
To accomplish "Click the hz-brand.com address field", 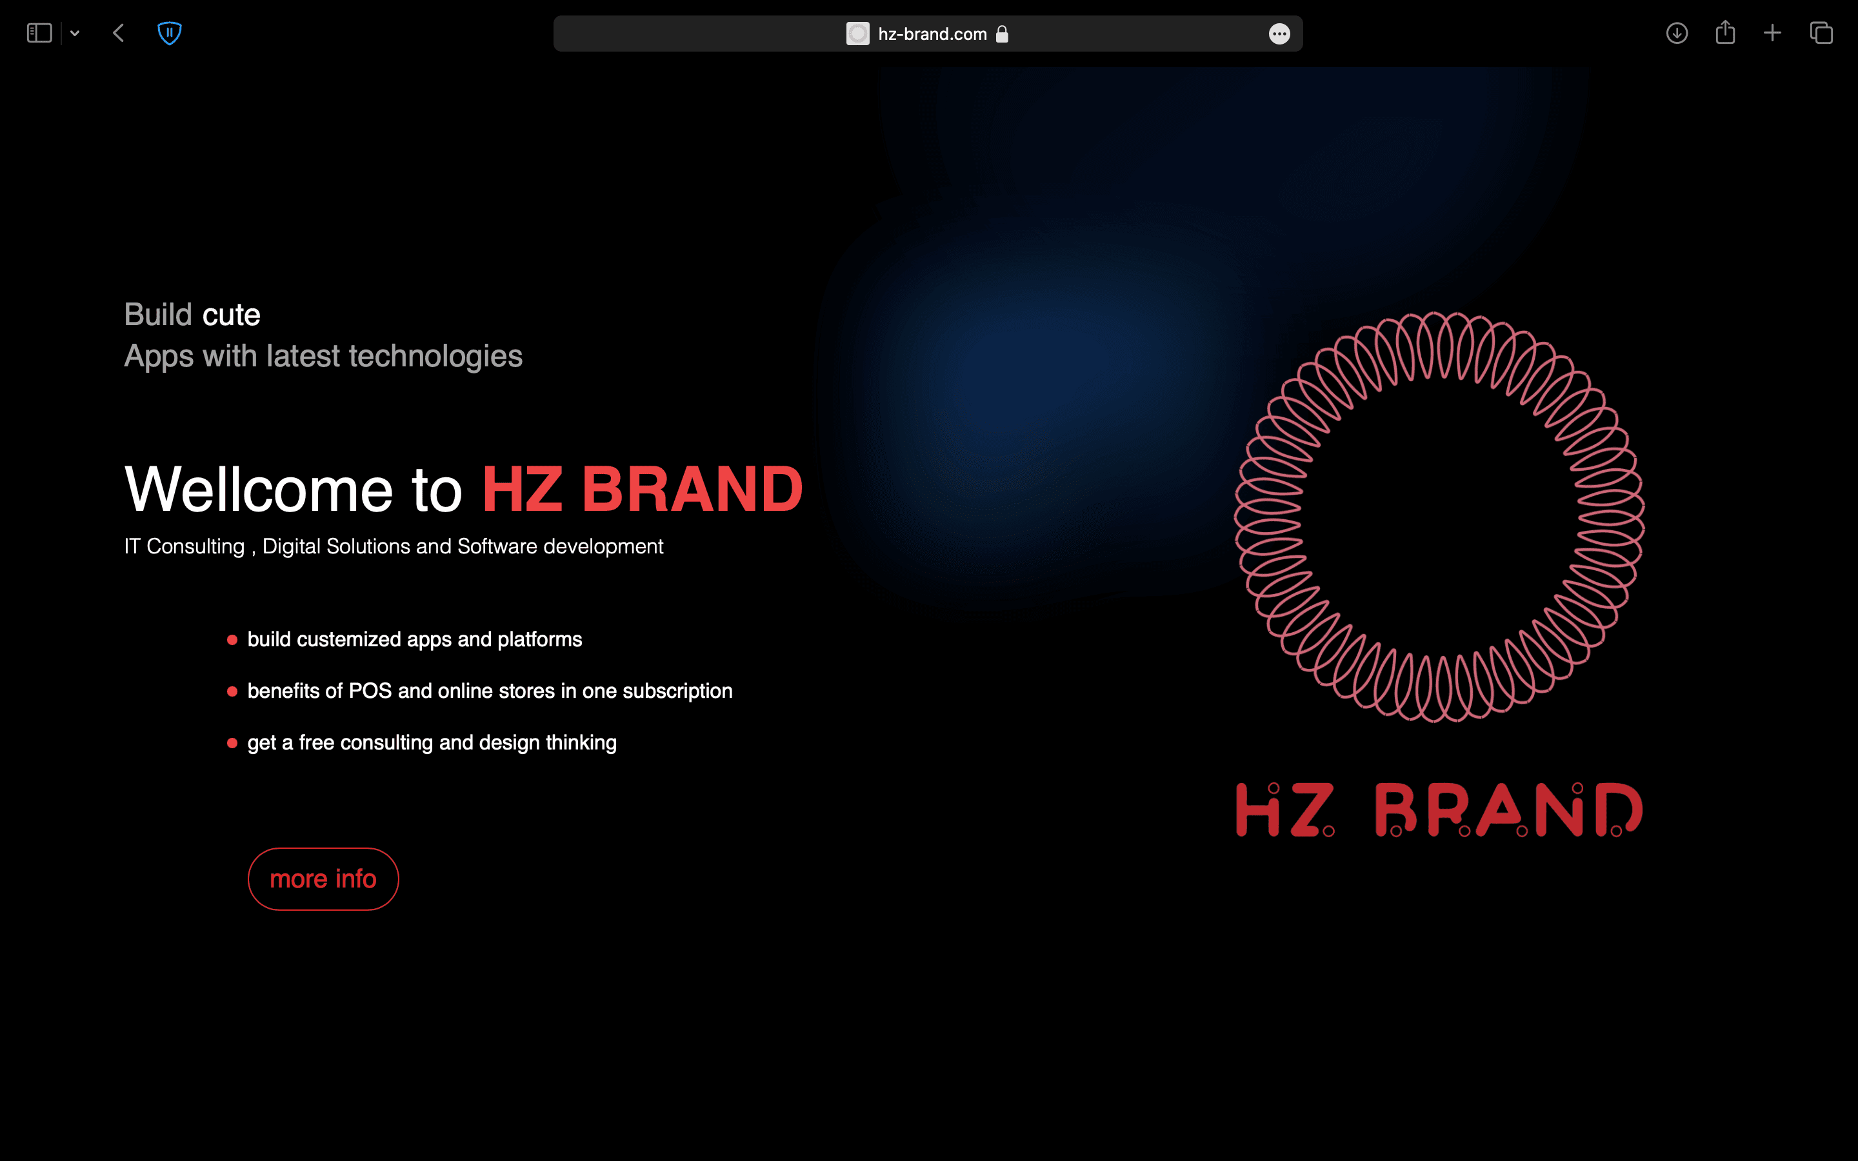I will 932,34.
